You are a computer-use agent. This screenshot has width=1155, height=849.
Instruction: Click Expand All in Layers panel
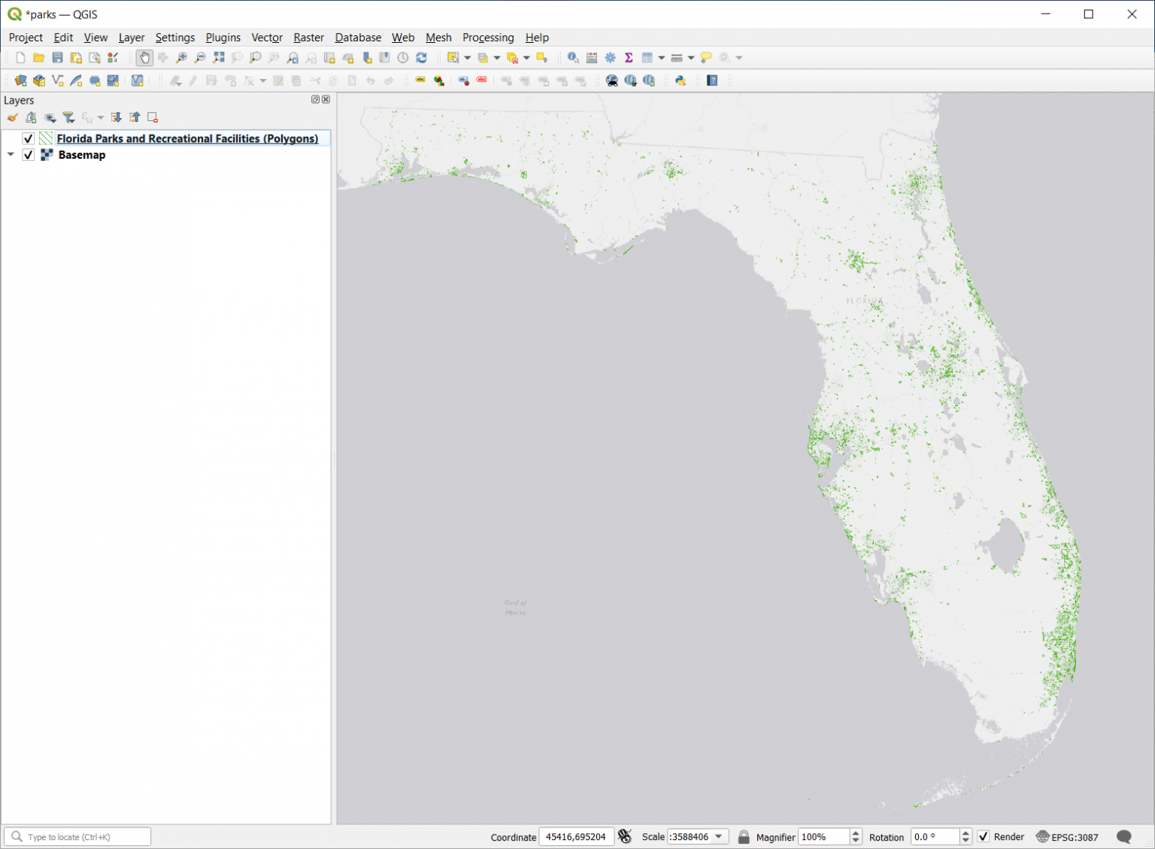coord(116,117)
